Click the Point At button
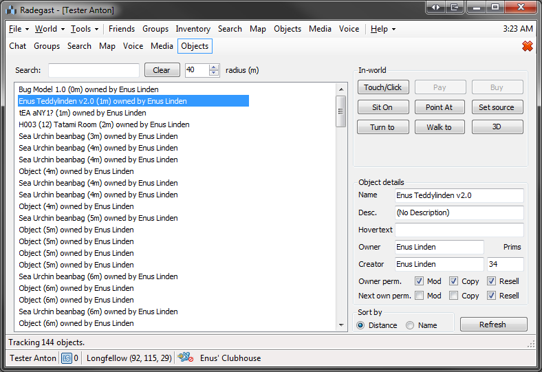 click(440, 107)
